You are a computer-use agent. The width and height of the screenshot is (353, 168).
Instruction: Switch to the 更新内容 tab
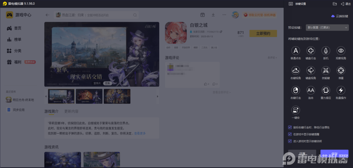(x=71, y=111)
